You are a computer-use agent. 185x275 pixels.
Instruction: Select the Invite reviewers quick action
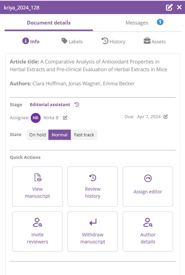pyautogui.click(x=37, y=232)
